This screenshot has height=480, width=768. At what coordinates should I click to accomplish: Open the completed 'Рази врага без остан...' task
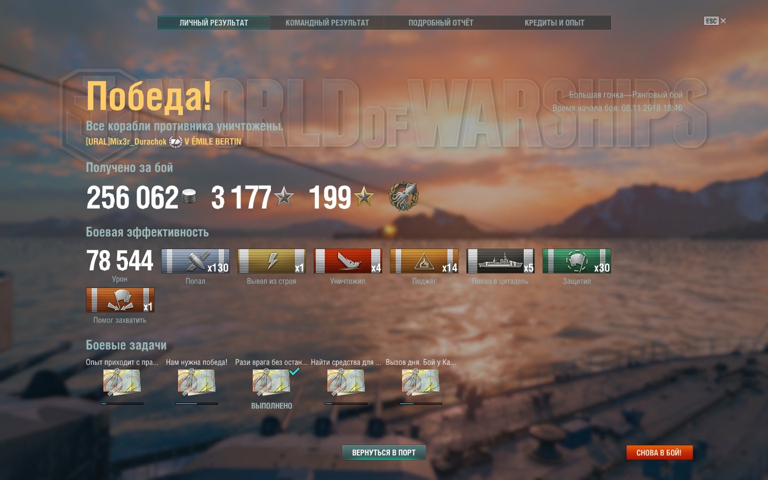pos(271,382)
